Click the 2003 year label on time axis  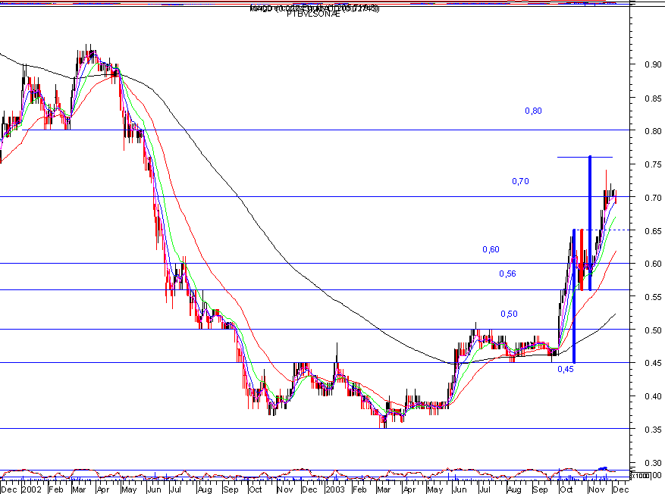click(335, 489)
